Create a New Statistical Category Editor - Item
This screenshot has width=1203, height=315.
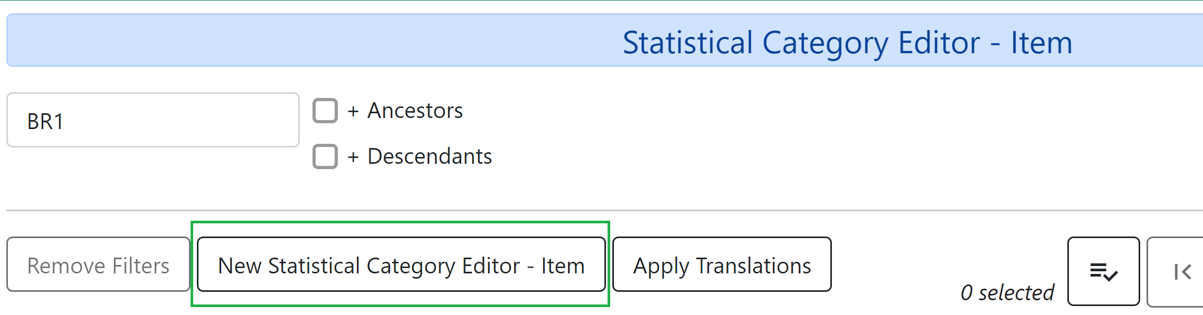click(401, 265)
